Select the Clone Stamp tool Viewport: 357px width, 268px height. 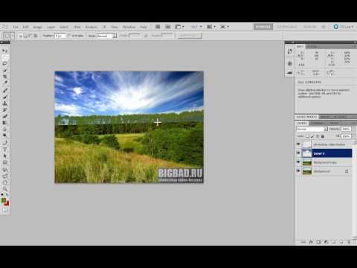(4, 103)
